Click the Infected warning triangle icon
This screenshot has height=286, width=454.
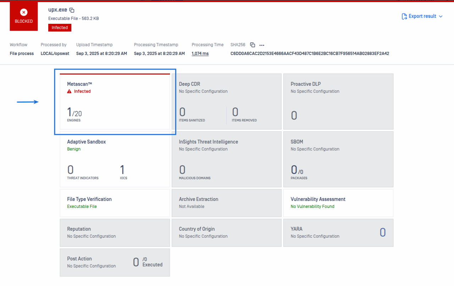pyautogui.click(x=70, y=92)
